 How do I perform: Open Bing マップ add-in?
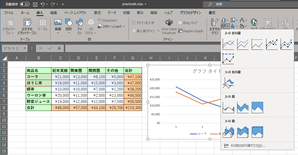click(188, 23)
